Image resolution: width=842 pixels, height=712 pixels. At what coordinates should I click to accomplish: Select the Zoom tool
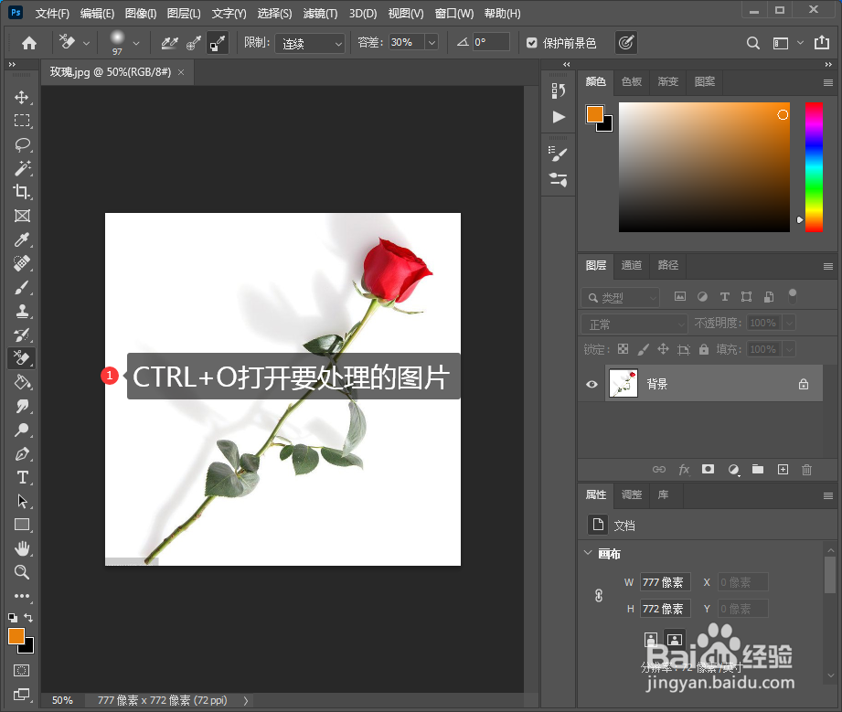(x=22, y=572)
